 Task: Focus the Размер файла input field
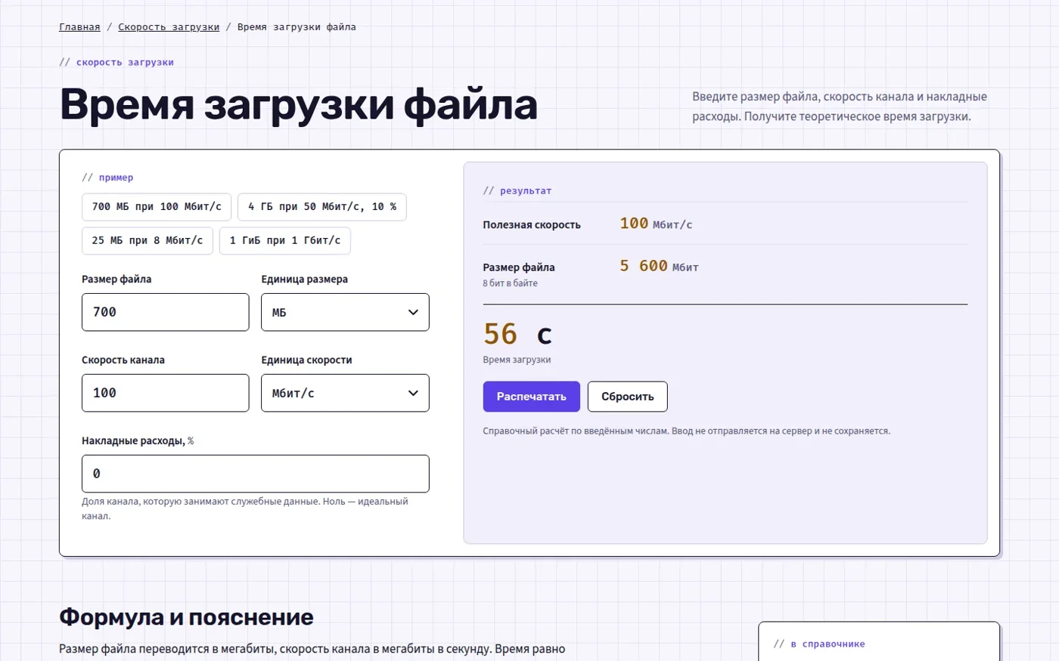166,312
